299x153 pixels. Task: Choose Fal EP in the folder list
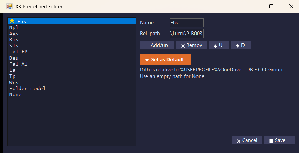(x=72, y=52)
